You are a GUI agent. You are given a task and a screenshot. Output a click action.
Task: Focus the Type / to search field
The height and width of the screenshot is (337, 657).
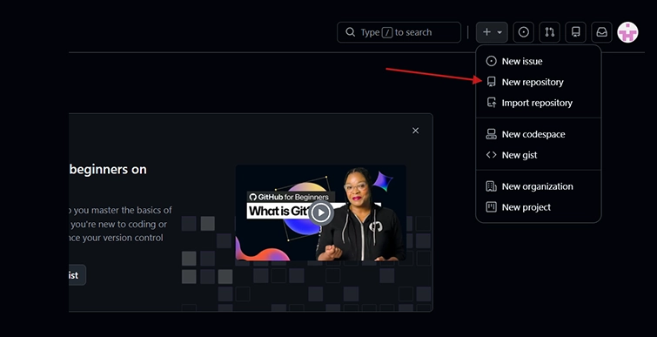tap(399, 32)
